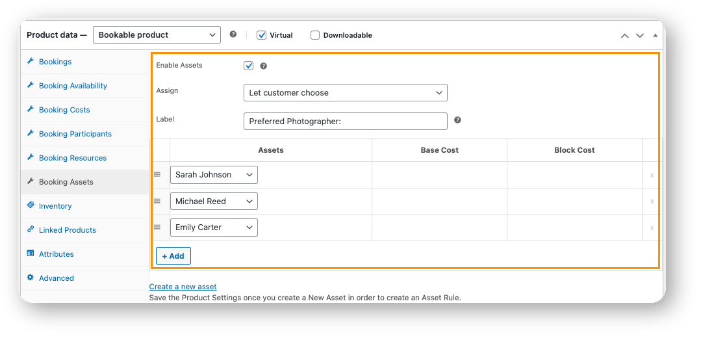Open the Sarah Johnson asset dropdown

214,175
